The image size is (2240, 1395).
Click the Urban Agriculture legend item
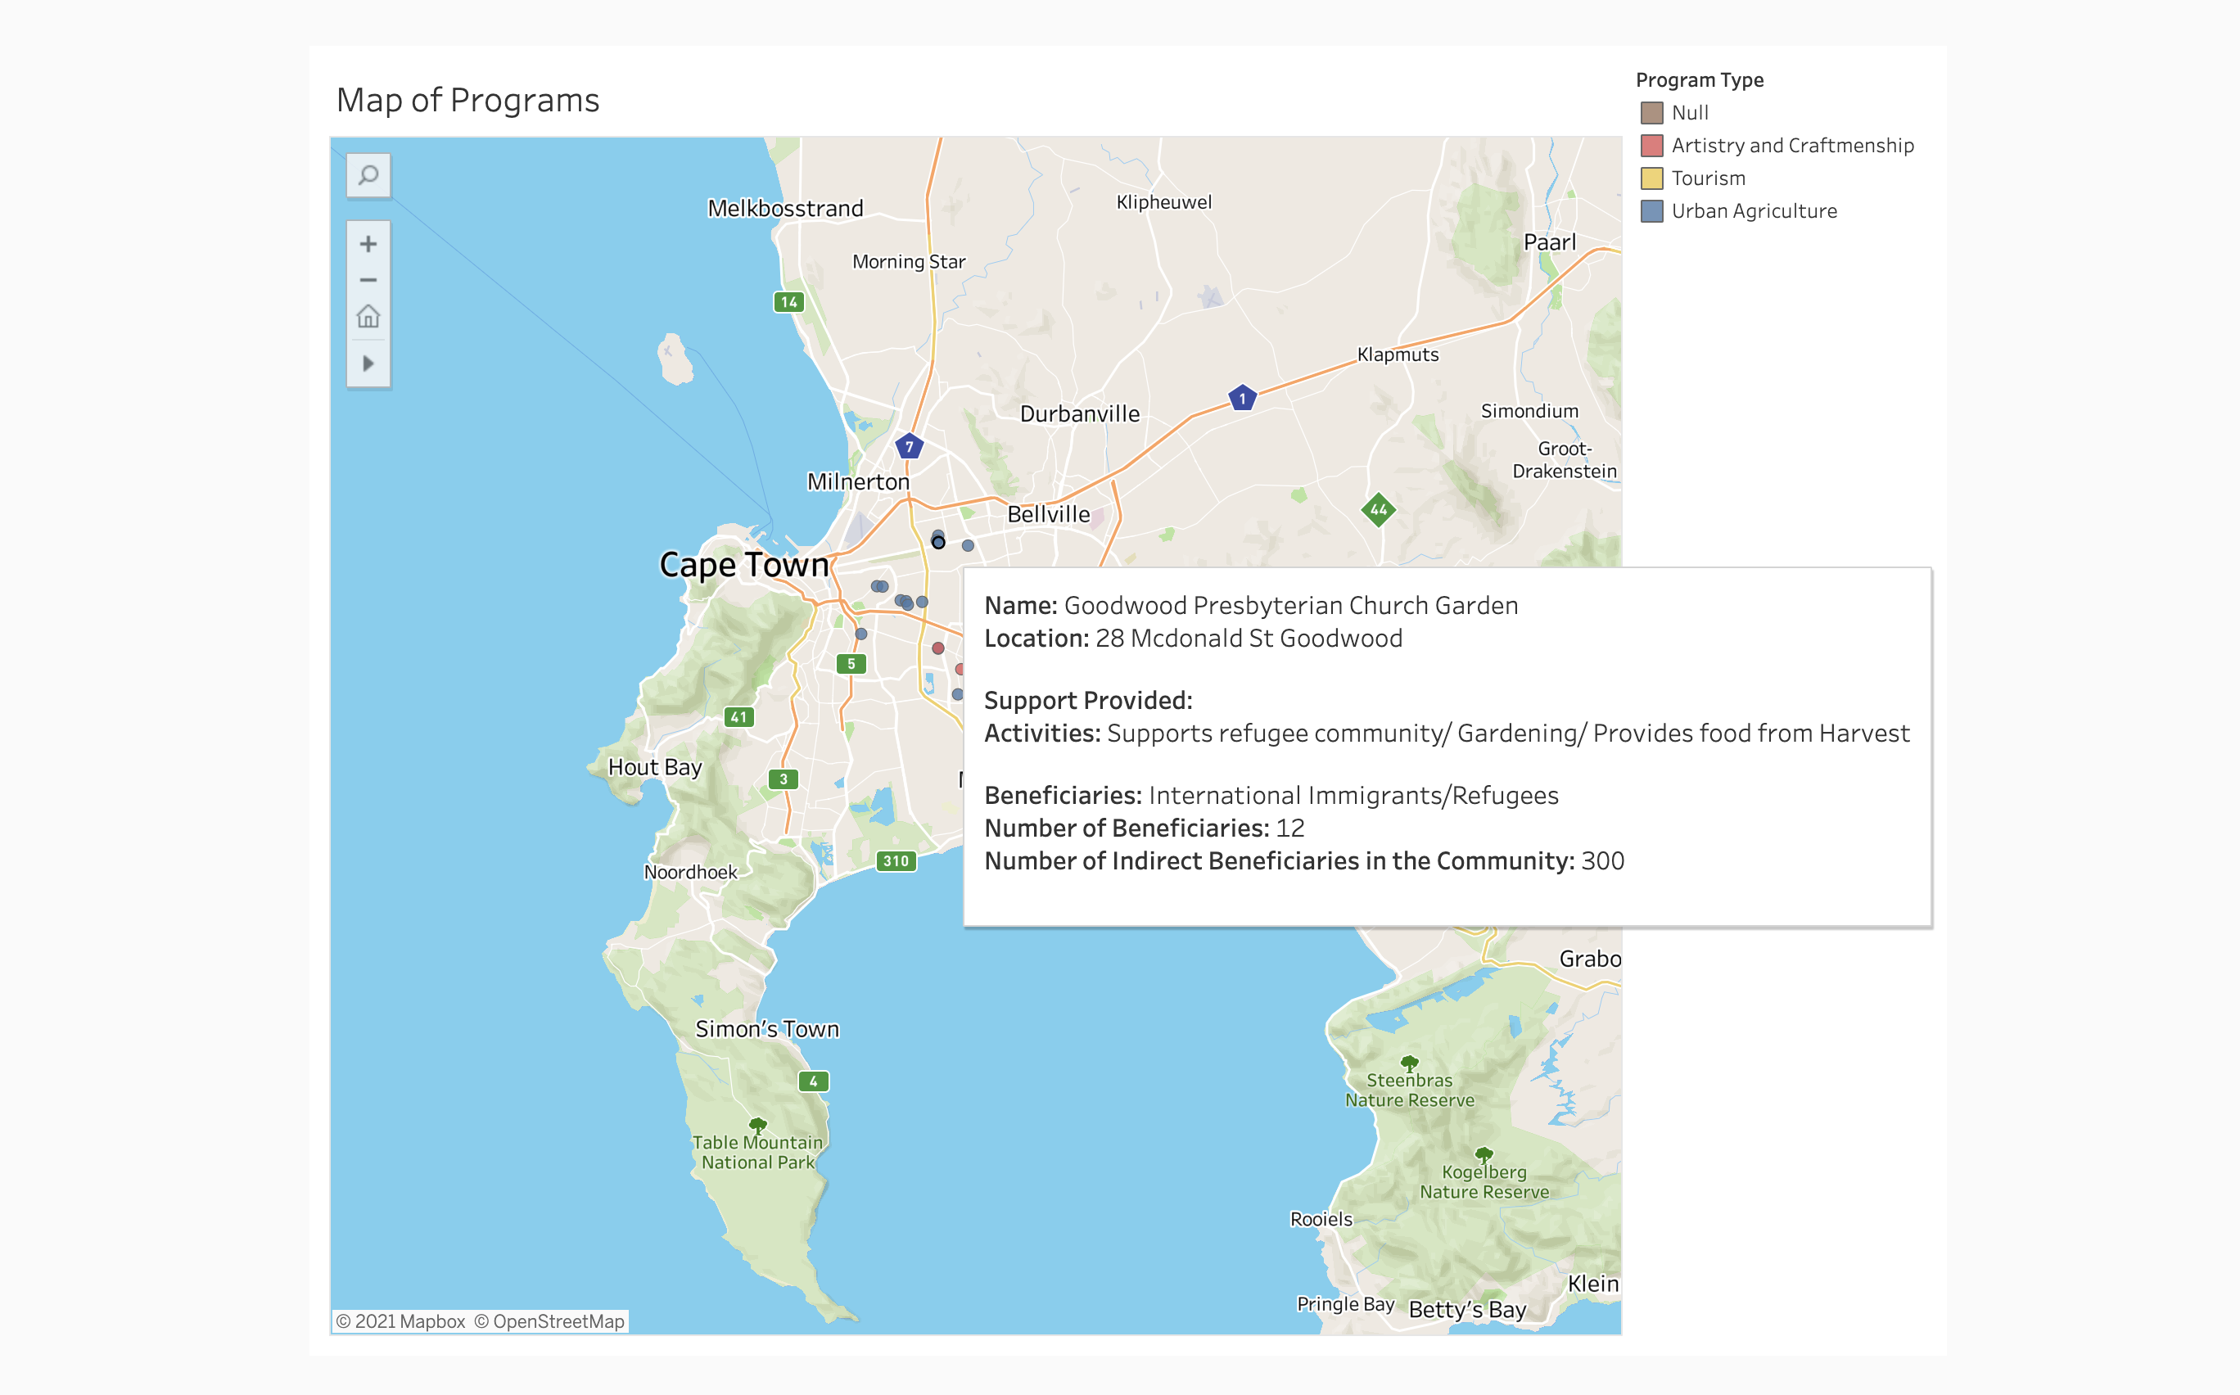1753,211
